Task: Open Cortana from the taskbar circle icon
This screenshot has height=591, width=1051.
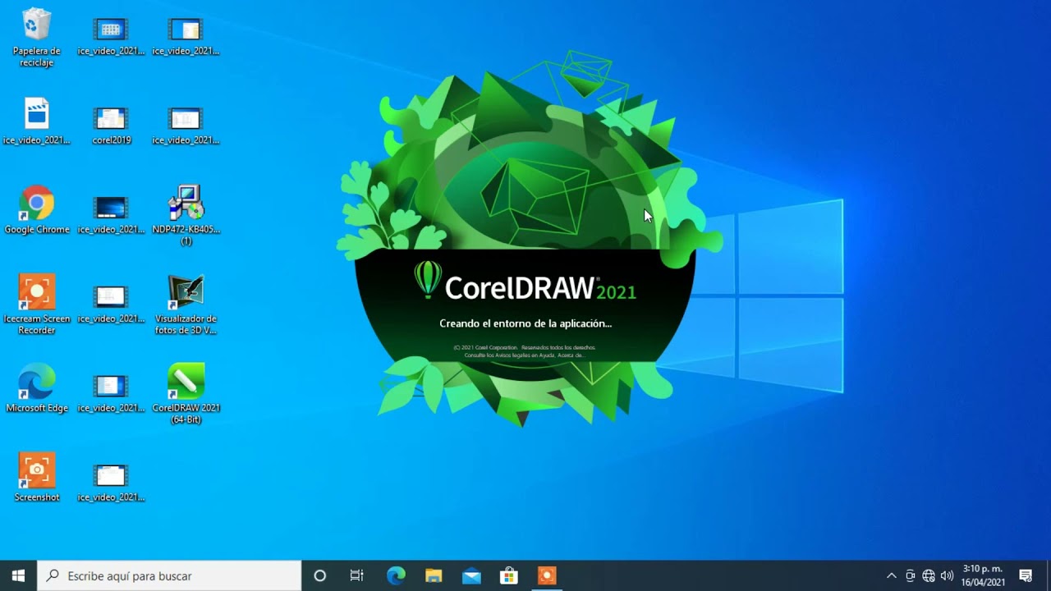Action: tap(320, 575)
